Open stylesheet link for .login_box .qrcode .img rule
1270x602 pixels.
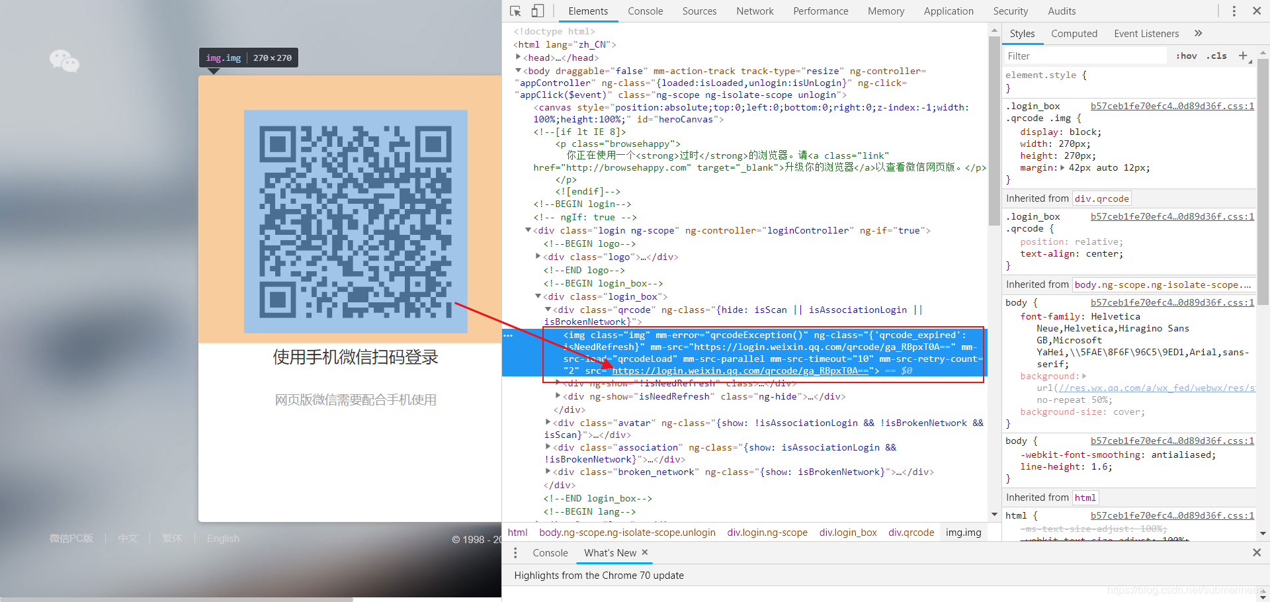1172,106
